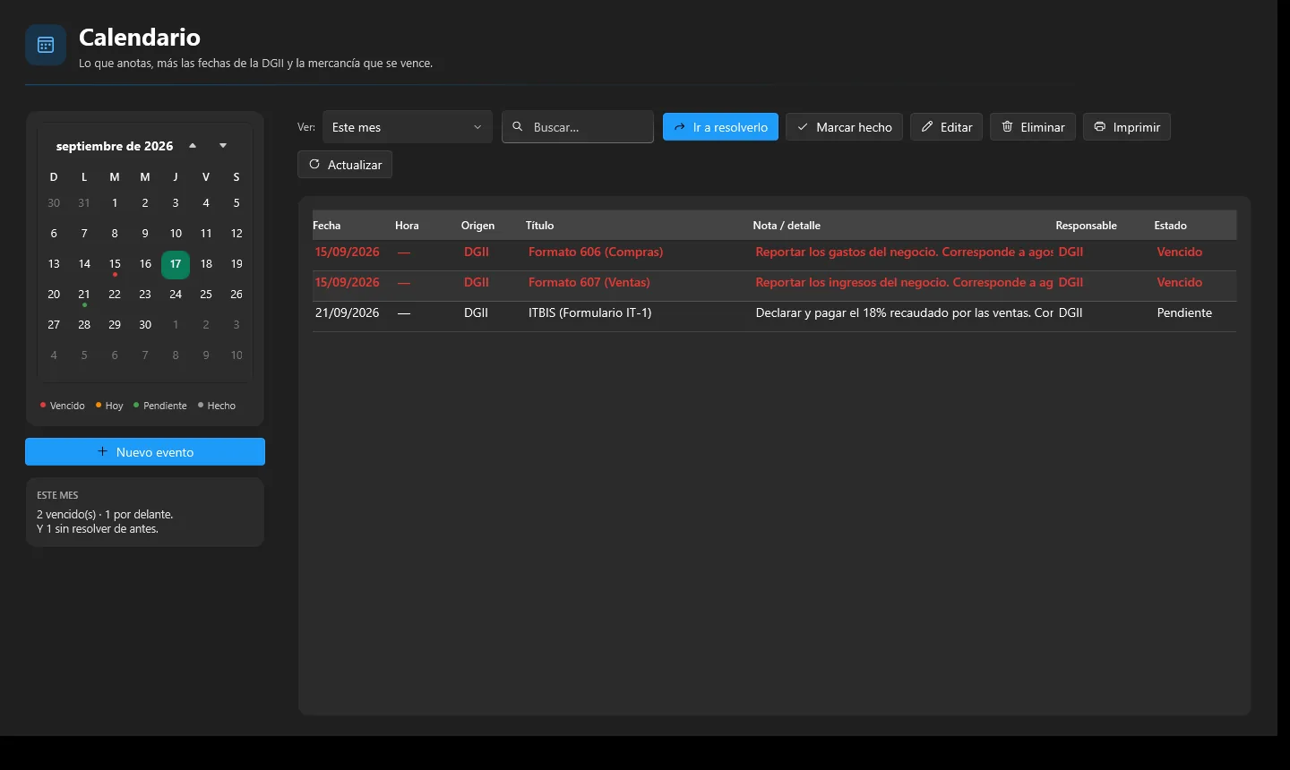
Task: Go to previous month with the up arrow
Action: [x=193, y=146]
